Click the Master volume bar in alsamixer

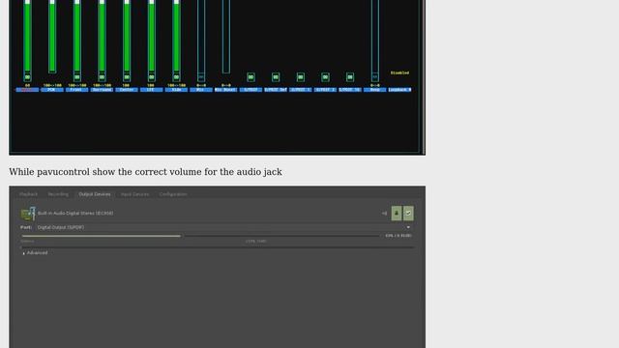pos(27,37)
